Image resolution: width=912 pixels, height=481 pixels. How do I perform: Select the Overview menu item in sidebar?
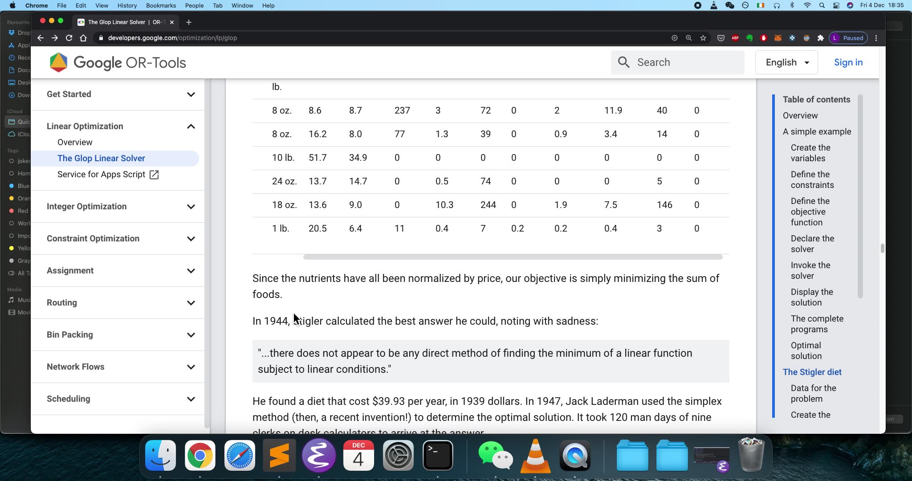75,142
